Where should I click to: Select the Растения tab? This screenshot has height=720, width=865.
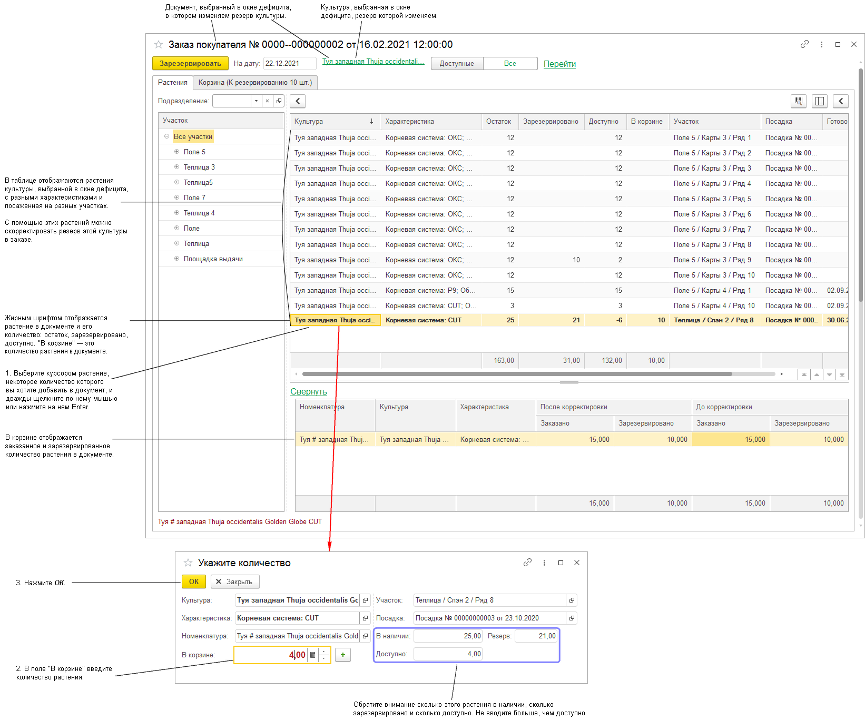[x=173, y=83]
